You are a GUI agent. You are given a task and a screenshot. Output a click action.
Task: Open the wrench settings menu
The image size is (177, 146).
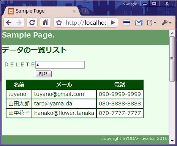click(166, 23)
